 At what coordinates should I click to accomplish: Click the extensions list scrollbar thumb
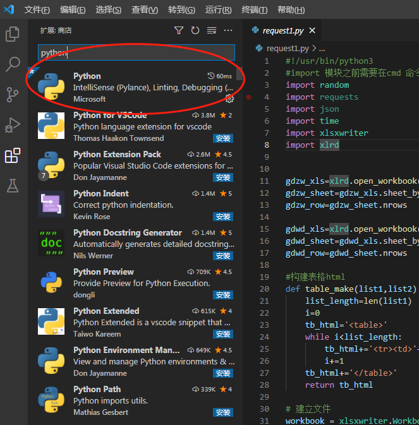239,73
